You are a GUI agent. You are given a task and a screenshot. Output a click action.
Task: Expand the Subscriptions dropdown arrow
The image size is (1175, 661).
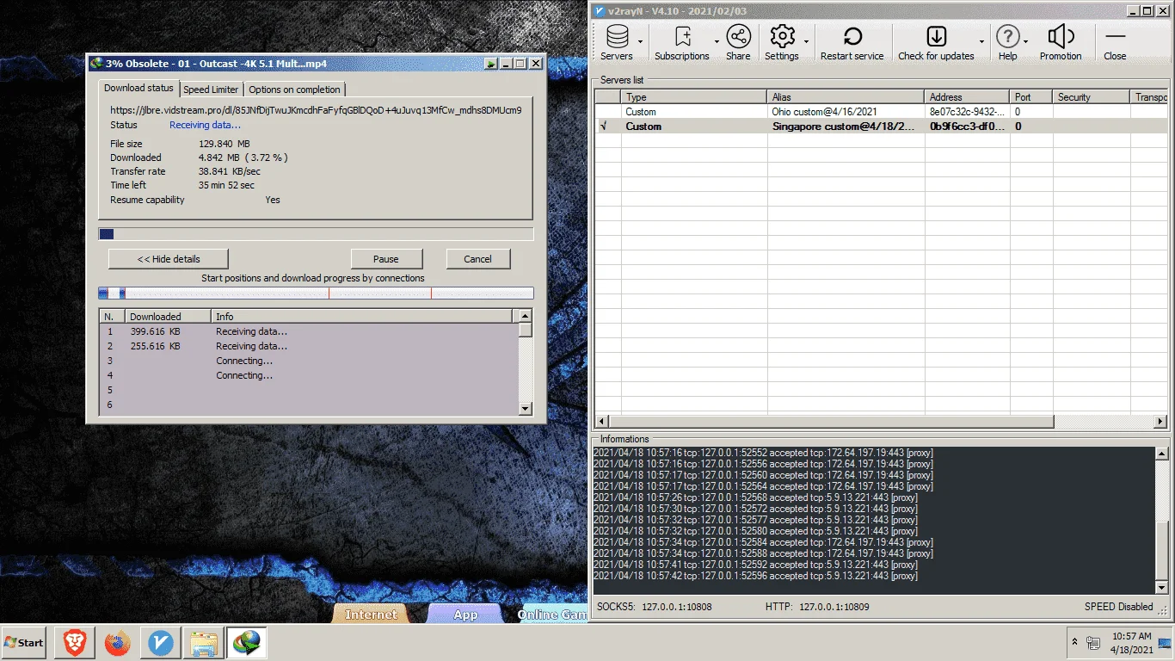[x=717, y=42]
